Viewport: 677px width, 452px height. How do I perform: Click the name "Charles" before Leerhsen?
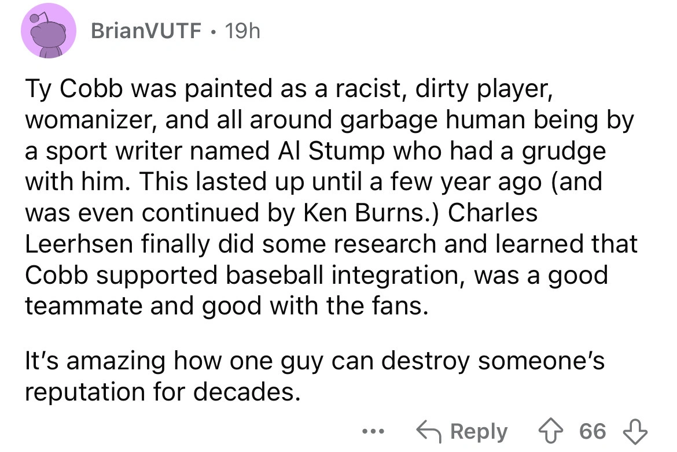493,213
